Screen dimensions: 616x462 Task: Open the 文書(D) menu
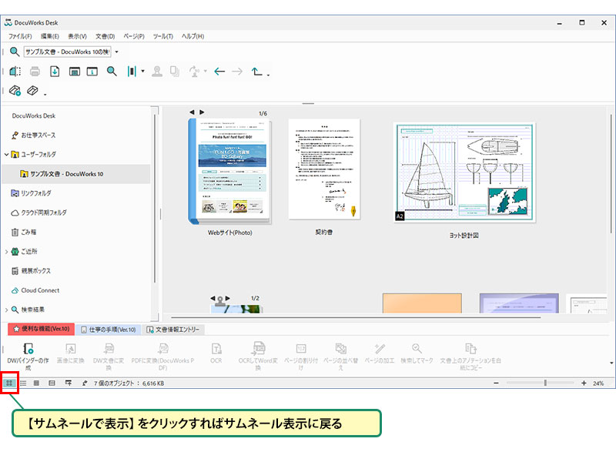coord(105,36)
